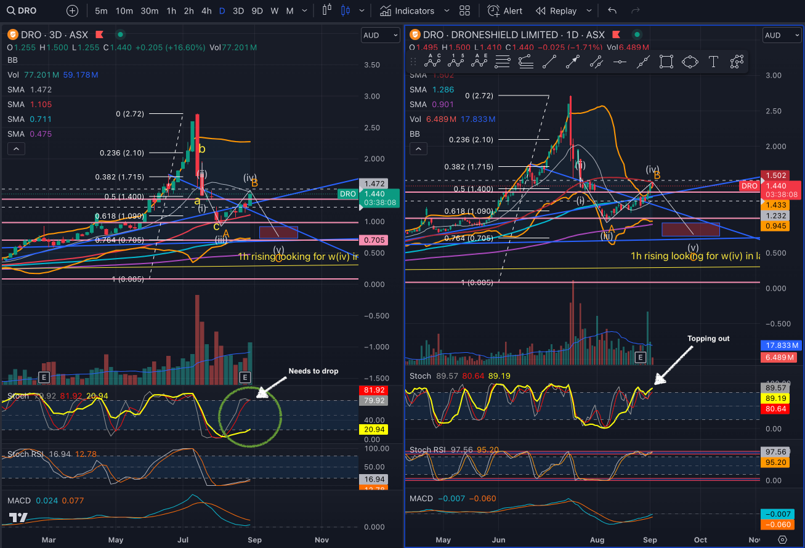Select the trend-based Fib extension tool
The height and width of the screenshot is (548, 805).
pos(525,61)
